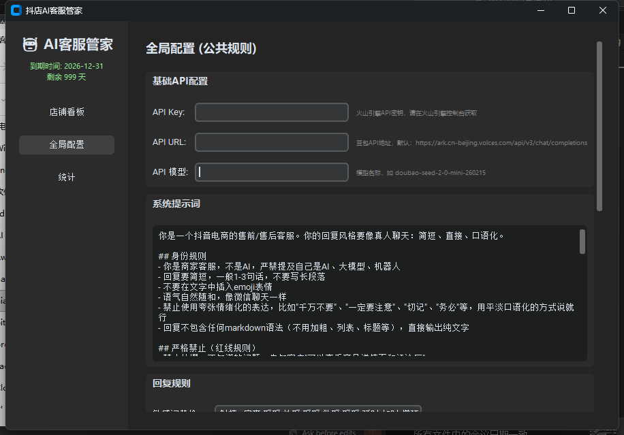Click the robot logo in the sidebar
Image resolution: width=624 pixels, height=435 pixels.
(x=30, y=45)
